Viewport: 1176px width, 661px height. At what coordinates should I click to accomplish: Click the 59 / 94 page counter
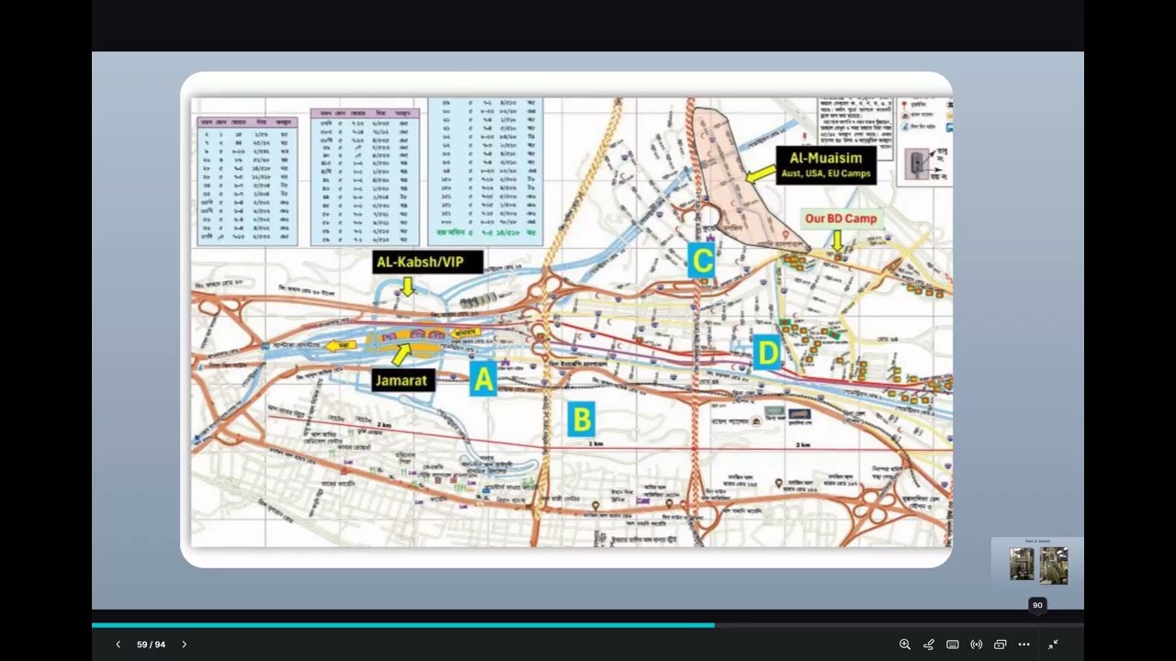tap(151, 644)
